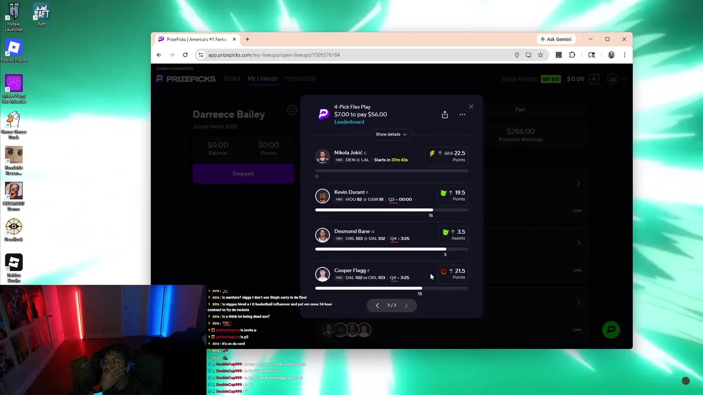Open the Leaderboard link

click(349, 122)
